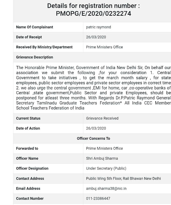Click the registration number PMOPG/E/2020/0232274 heading
The height and width of the screenshot is (205, 171).
93,10
